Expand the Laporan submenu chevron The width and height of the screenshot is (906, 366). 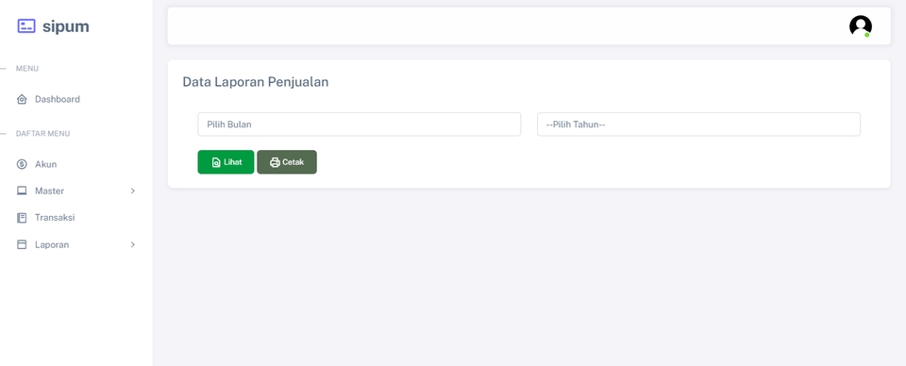point(133,244)
